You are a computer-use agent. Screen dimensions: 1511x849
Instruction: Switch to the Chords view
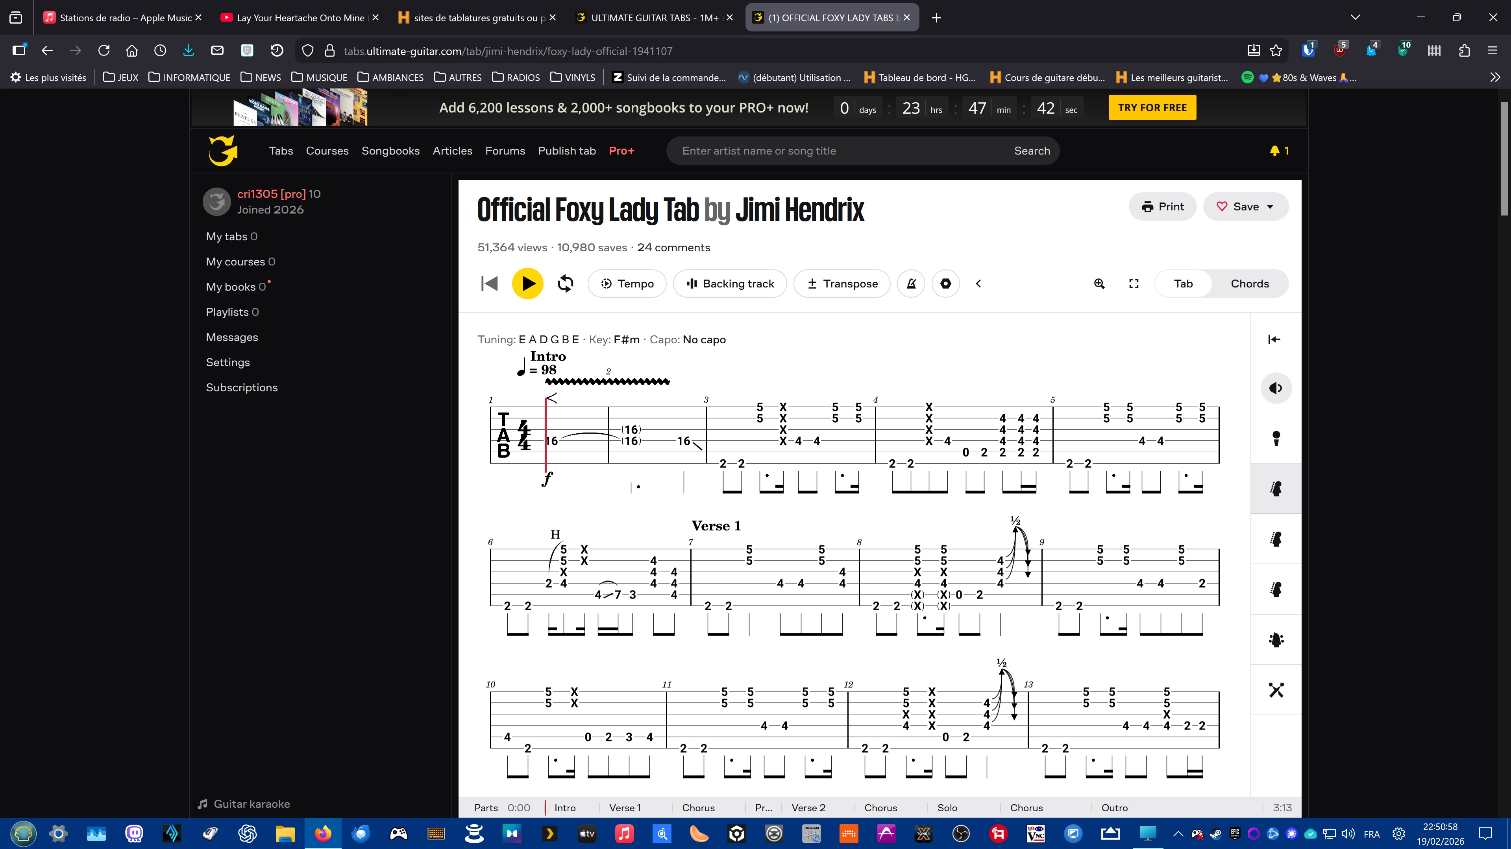(1249, 284)
